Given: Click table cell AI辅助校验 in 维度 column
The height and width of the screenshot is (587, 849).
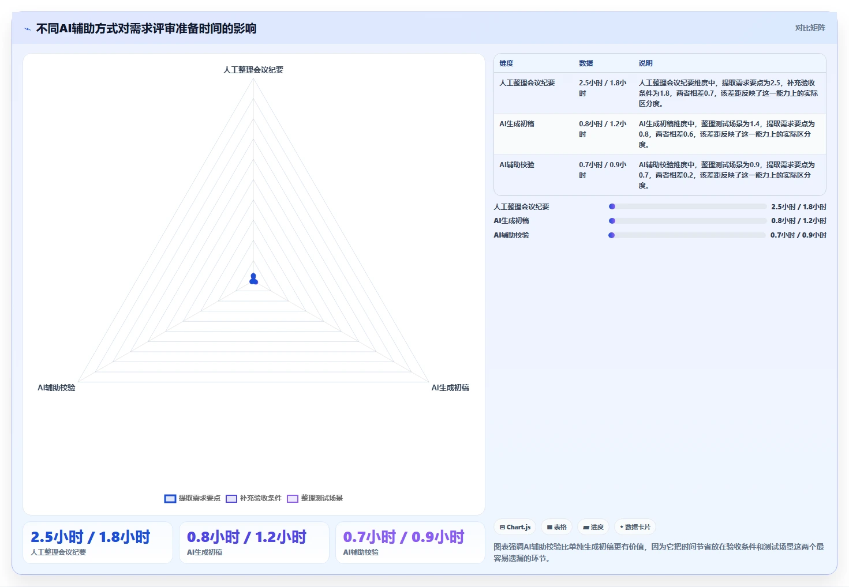Looking at the screenshot, I should pos(517,165).
